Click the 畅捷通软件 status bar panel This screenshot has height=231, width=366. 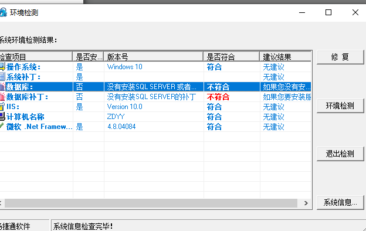pyautogui.click(x=24, y=225)
